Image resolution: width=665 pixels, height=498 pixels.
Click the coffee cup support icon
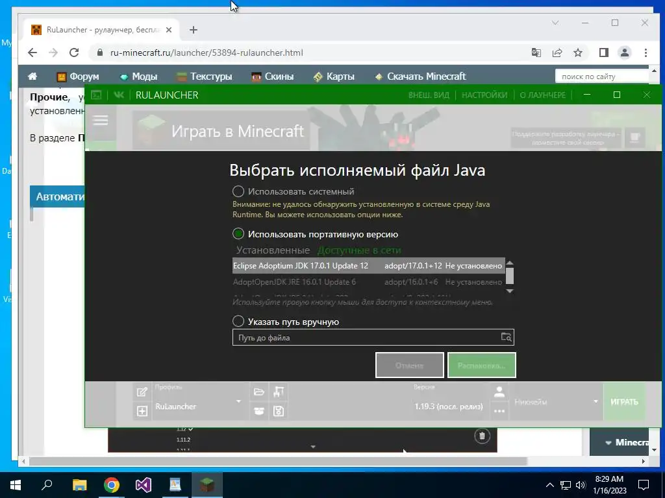(635, 137)
